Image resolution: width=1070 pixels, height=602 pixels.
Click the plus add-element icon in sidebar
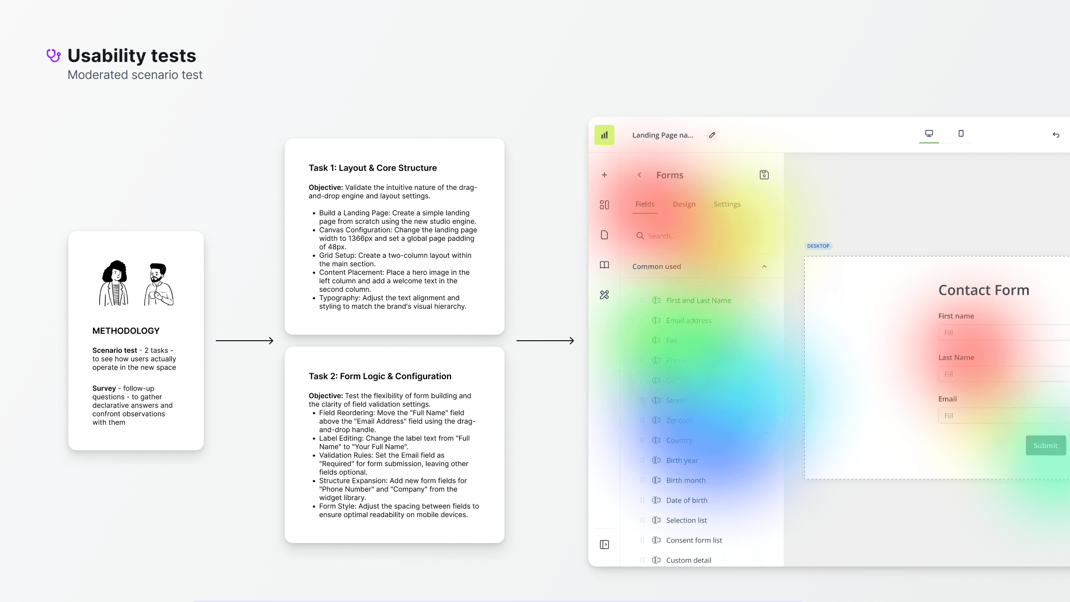point(604,175)
